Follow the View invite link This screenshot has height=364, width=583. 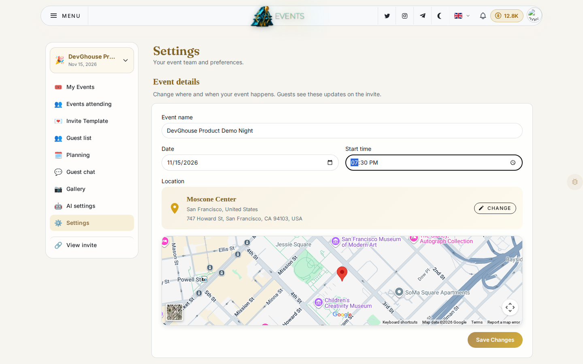[92, 245]
